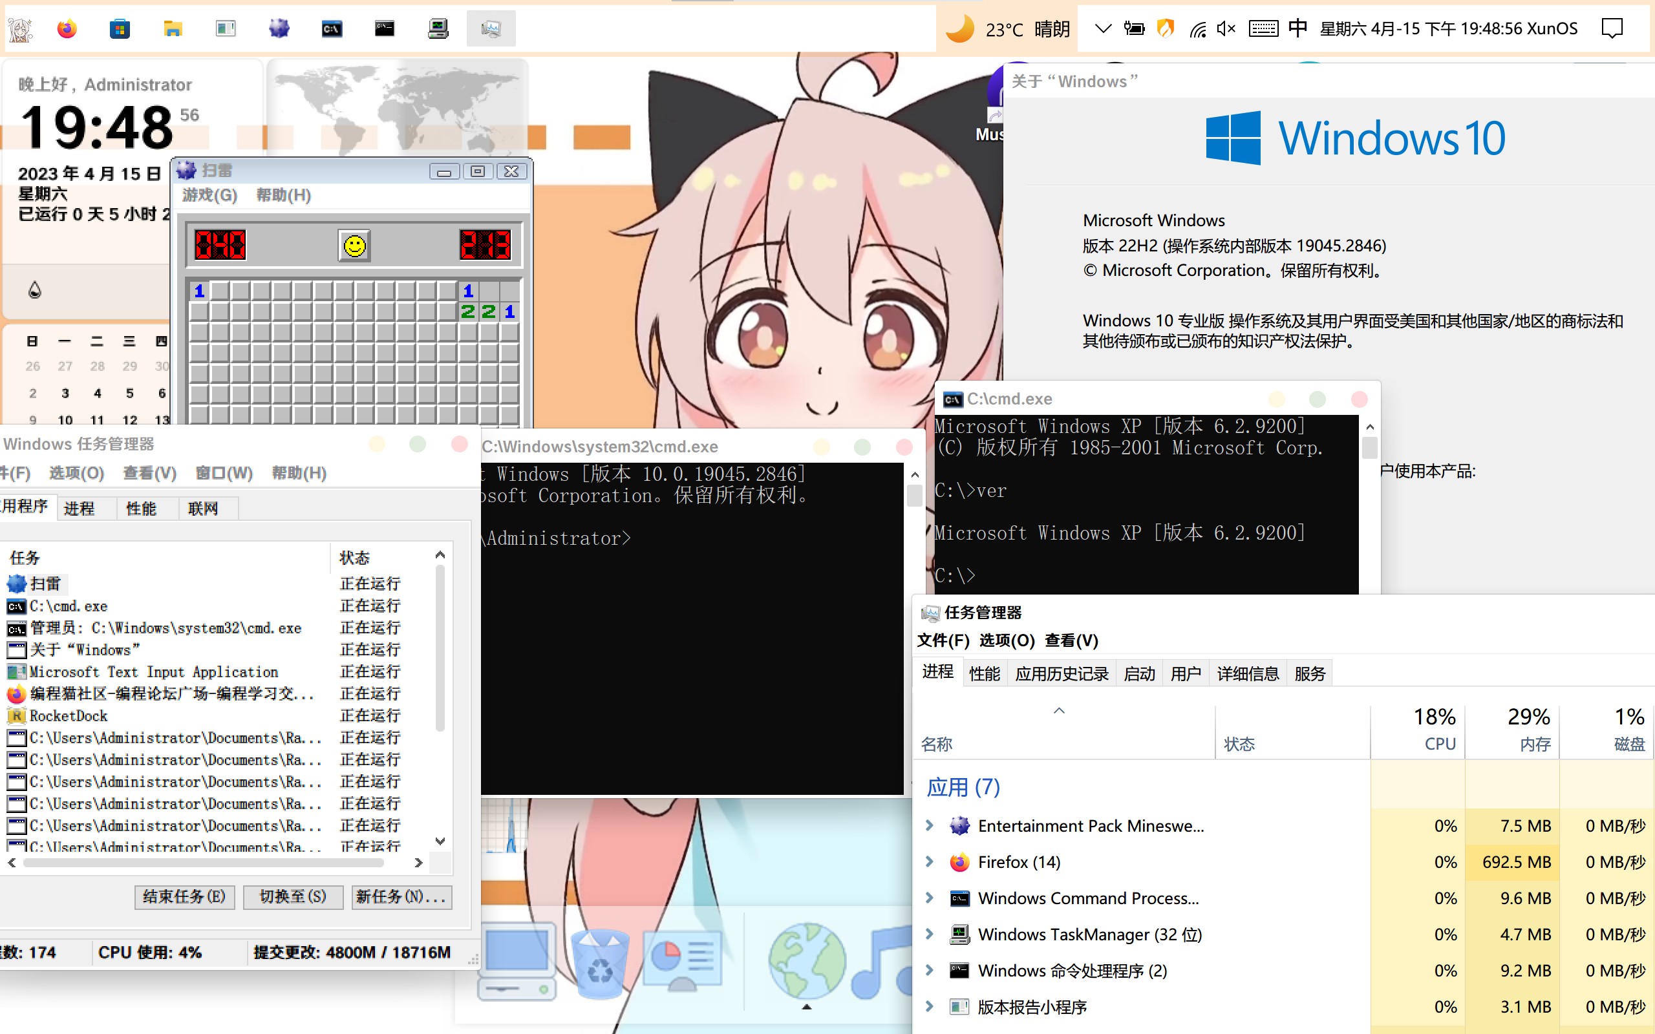Open the Recycle Bin in RocketDock

tap(600, 963)
